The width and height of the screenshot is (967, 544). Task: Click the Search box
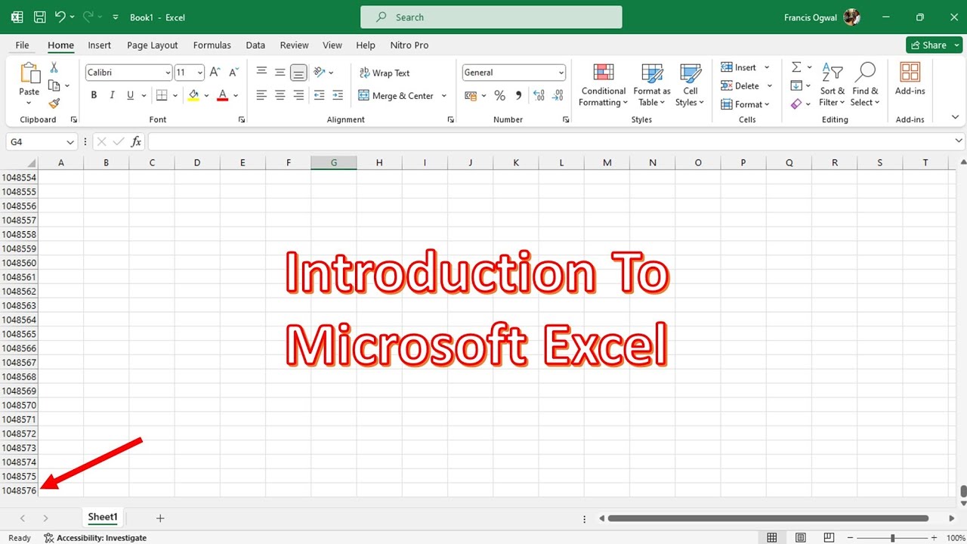coord(491,17)
